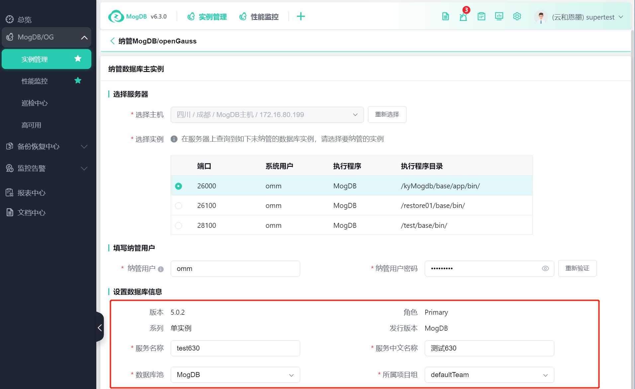This screenshot has height=389, width=635.
Task: Click the 单实例 series value
Action: click(x=181, y=328)
